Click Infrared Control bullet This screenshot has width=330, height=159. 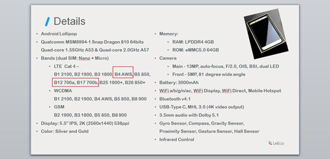point(177,140)
